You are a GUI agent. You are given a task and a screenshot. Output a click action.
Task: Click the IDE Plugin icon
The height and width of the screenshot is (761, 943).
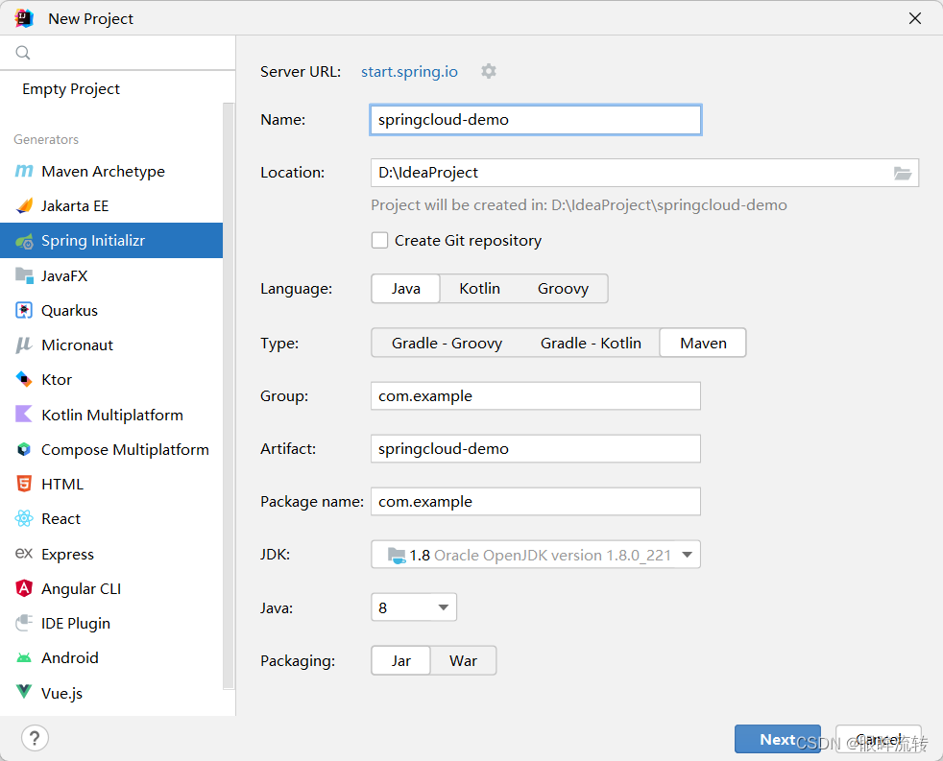pos(23,623)
